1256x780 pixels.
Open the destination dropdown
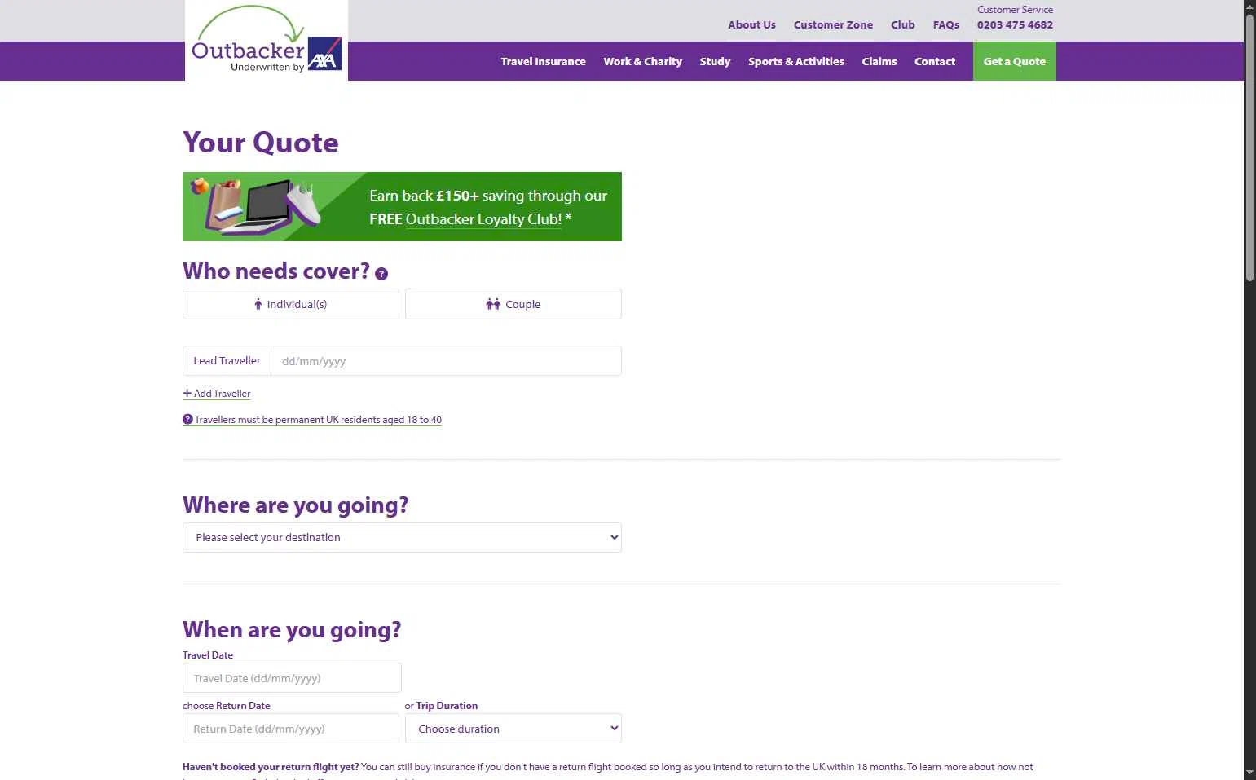coord(402,537)
